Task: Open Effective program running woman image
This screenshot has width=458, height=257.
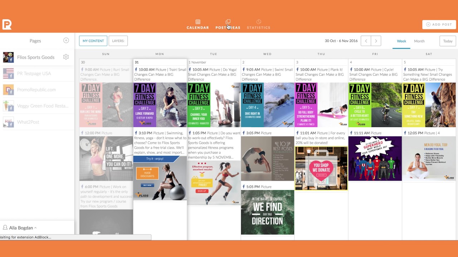Action: coord(214,183)
